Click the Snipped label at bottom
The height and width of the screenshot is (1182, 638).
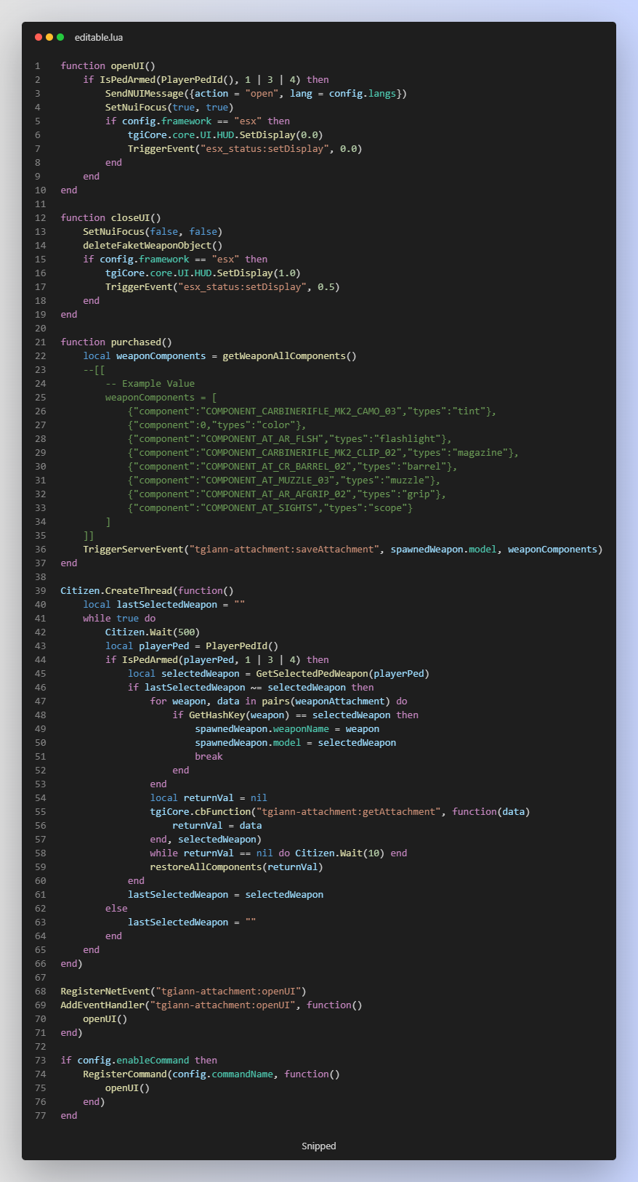(x=319, y=1146)
